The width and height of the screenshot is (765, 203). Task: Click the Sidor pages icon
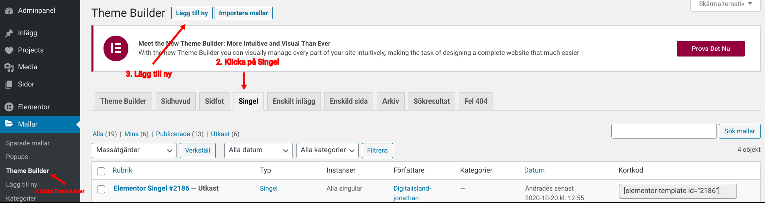coord(9,84)
